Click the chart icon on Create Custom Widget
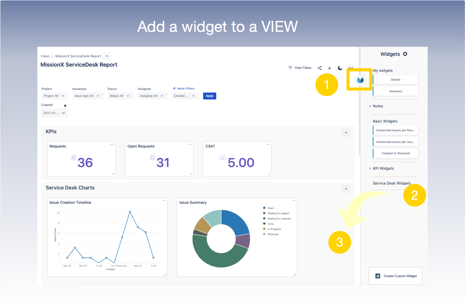 pos(377,276)
